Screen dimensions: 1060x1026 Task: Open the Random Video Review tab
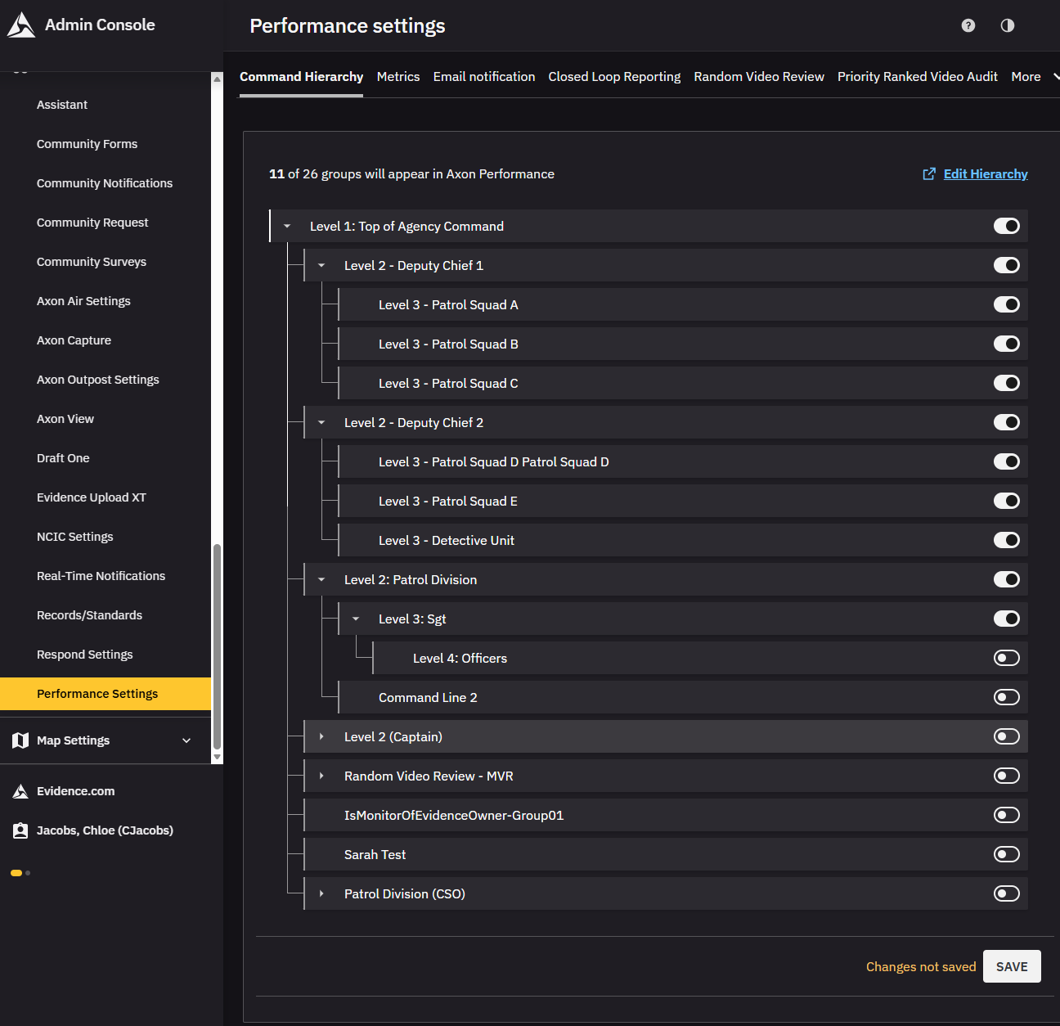(758, 77)
